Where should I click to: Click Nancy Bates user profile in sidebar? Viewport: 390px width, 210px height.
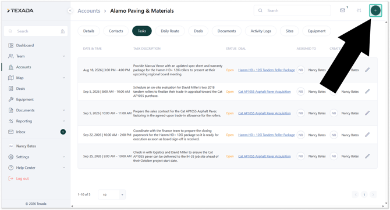(x=26, y=146)
